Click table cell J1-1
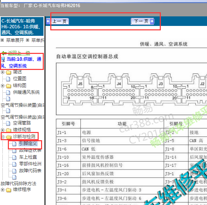 [68, 132]
